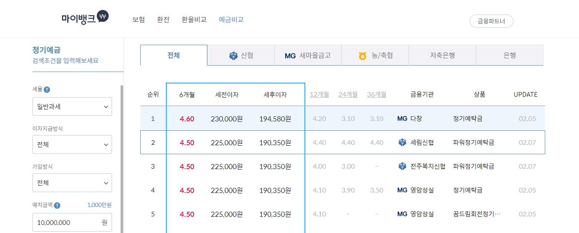Image resolution: width=579 pixels, height=233 pixels.
Task: Click the 신협 emblem beside 전주복지신협
Action: coord(402,166)
